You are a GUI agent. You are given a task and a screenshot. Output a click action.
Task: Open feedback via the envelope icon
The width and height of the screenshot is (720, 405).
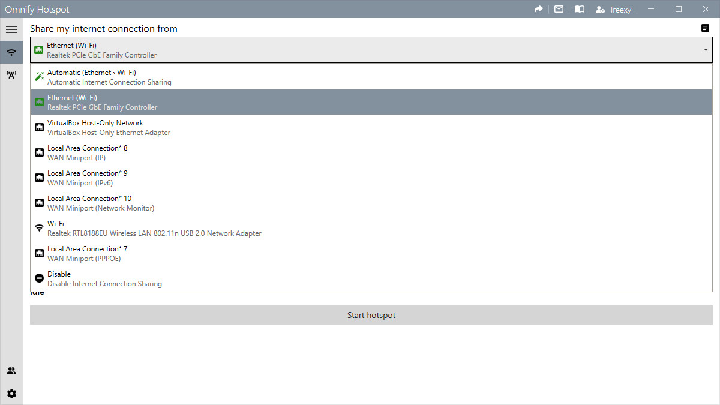559,9
